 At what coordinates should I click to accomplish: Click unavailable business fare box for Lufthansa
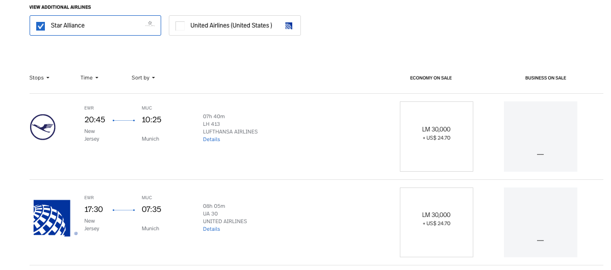pos(540,136)
